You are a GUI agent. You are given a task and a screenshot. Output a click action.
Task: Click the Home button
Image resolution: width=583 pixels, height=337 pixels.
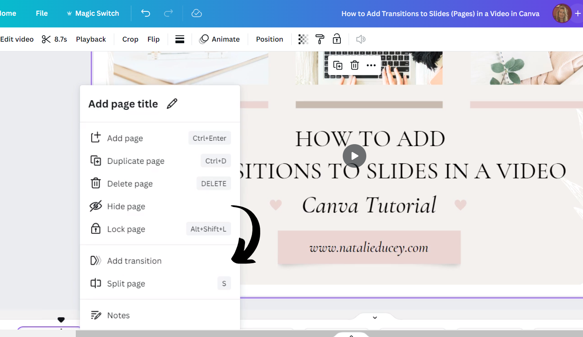tap(8, 13)
